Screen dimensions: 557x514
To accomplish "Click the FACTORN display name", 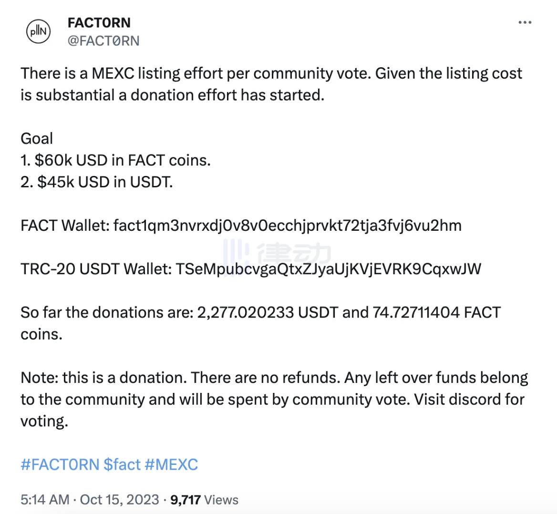I will point(99,23).
